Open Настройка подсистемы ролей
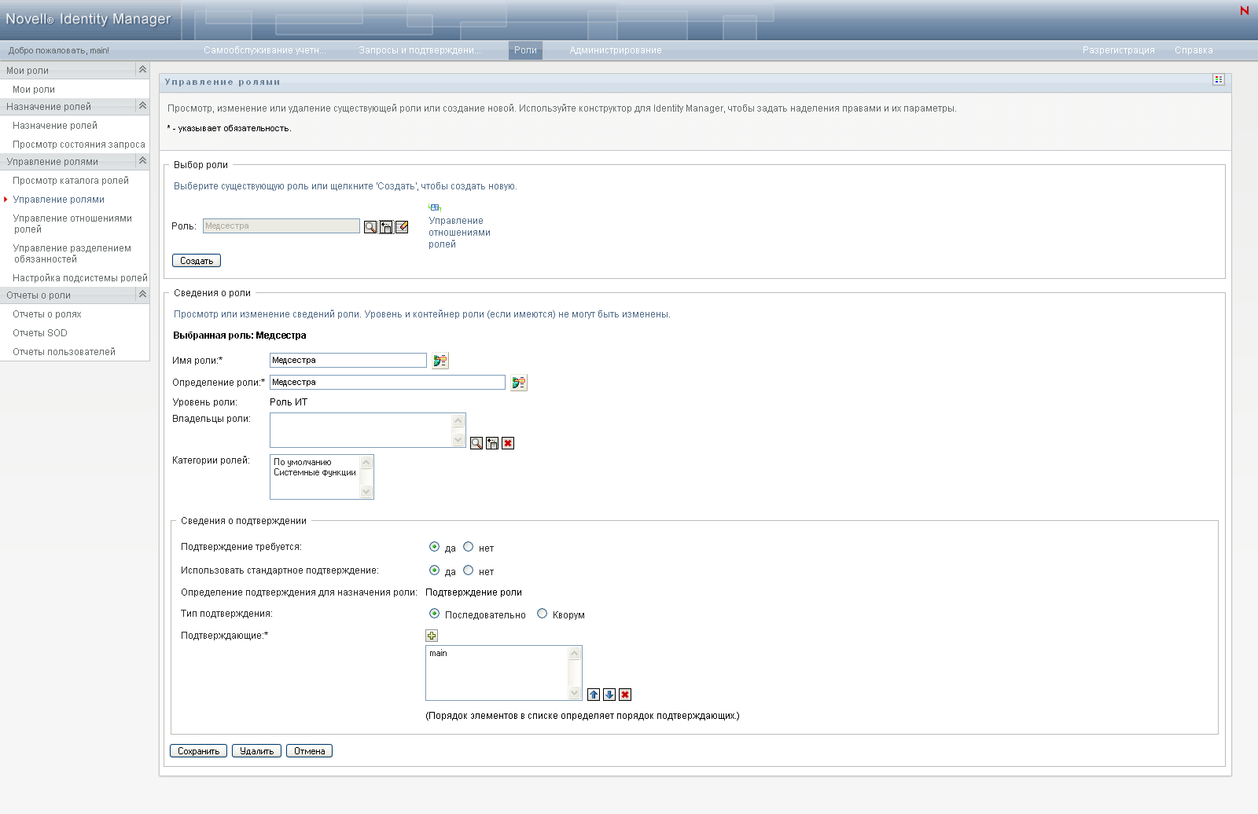Image resolution: width=1258 pixels, height=814 pixels. click(80, 278)
